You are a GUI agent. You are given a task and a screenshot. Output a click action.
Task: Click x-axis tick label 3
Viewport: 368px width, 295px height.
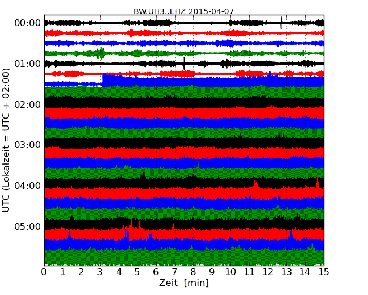click(100, 272)
